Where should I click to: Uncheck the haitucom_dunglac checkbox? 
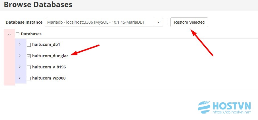click(29, 56)
